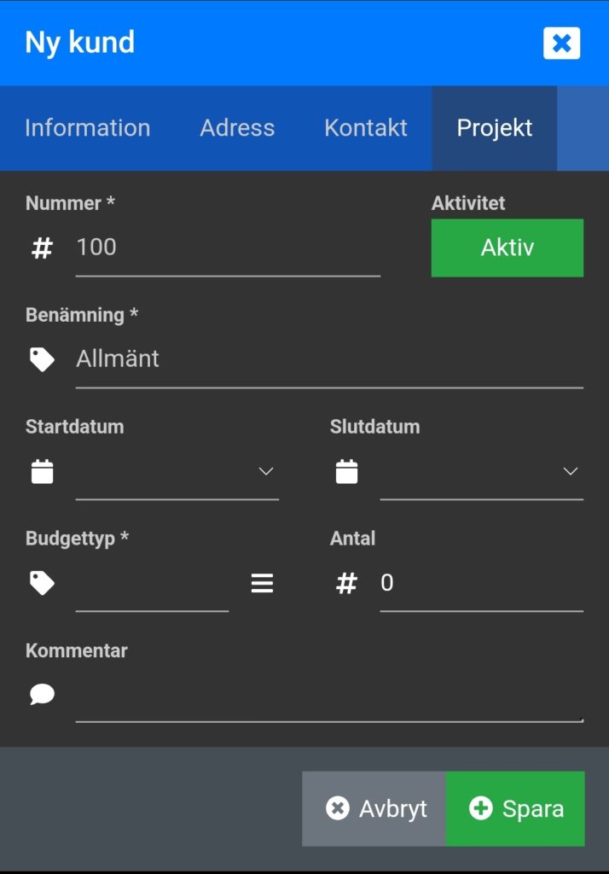Click the tag icon beside Benämning field
609x874 pixels.
click(42, 359)
